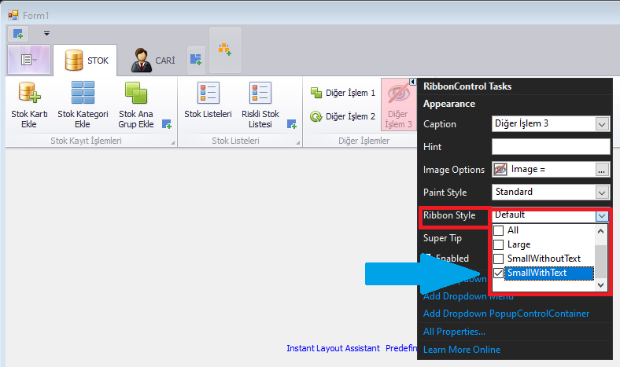Screen dimensions: 620x367
Task: Click the add page icon next to CARİ
Action: 196,60
